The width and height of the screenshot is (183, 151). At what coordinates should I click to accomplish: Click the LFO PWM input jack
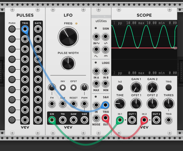[84, 104]
